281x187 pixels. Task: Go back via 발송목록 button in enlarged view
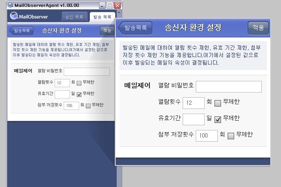click(135, 28)
